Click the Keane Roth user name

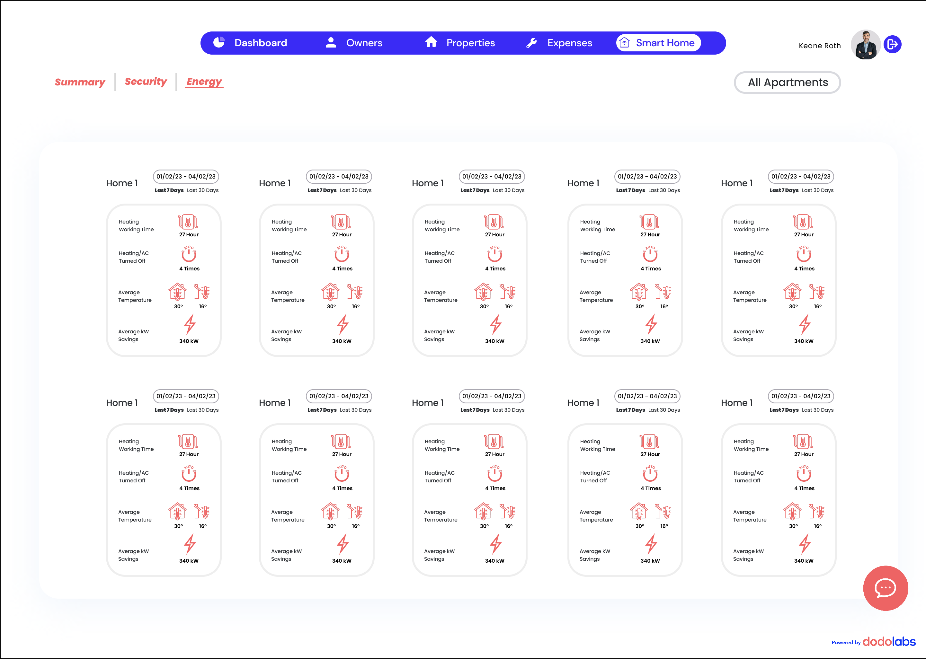(820, 46)
